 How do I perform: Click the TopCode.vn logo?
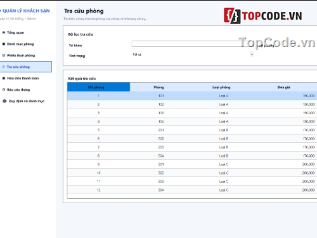263,16
